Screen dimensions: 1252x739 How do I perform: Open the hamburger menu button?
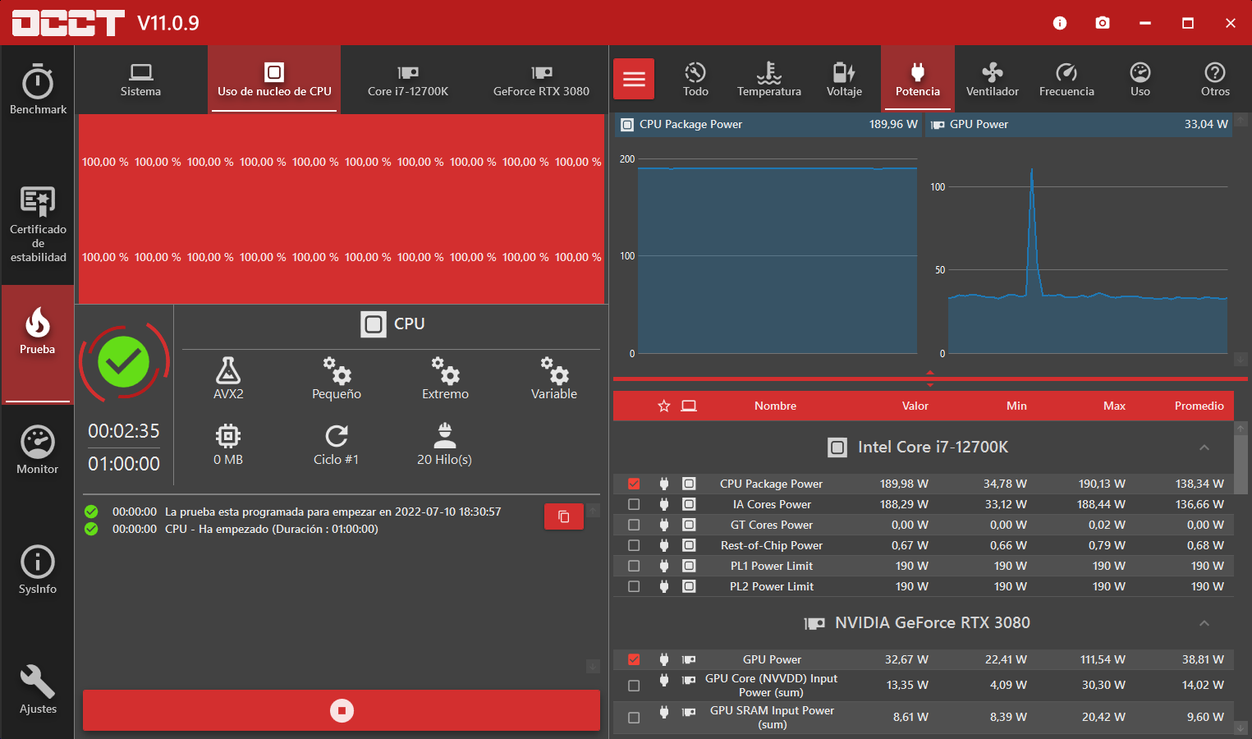coord(634,79)
